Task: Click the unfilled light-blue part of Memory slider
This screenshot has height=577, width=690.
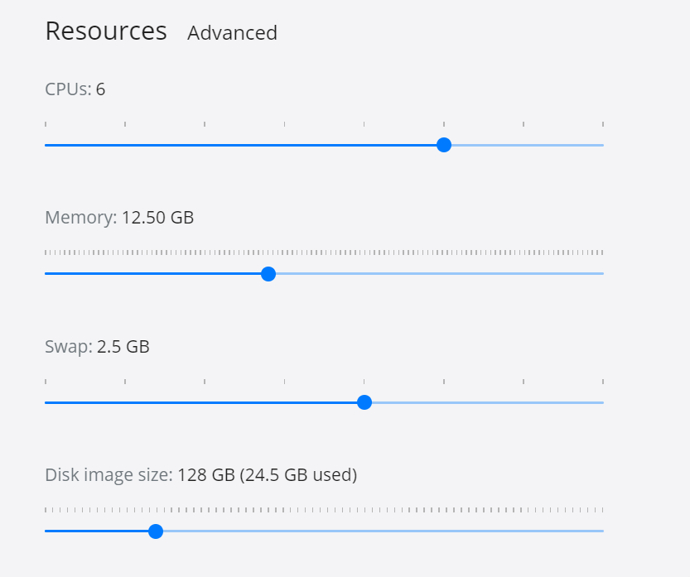Action: pos(439,274)
